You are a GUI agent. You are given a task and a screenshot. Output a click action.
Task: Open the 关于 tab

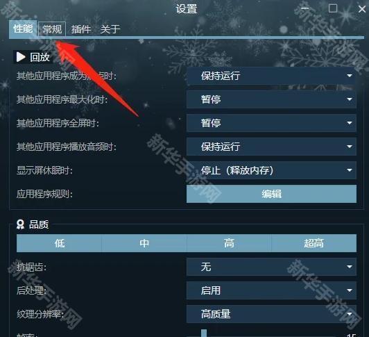tap(110, 29)
